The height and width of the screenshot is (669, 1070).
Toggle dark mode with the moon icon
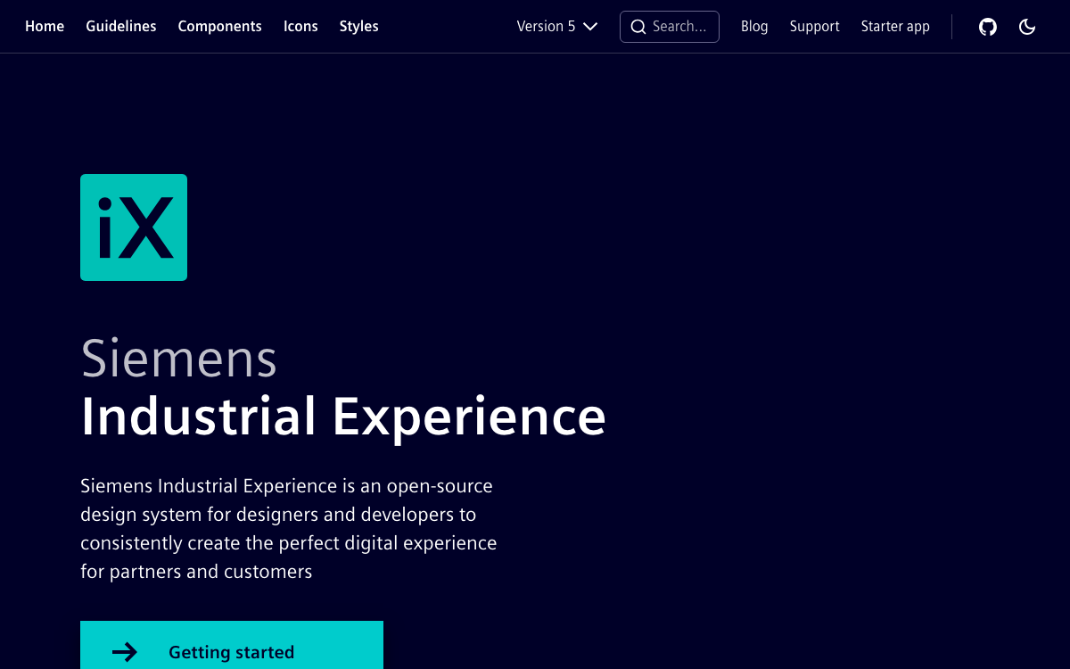pos(1027,27)
